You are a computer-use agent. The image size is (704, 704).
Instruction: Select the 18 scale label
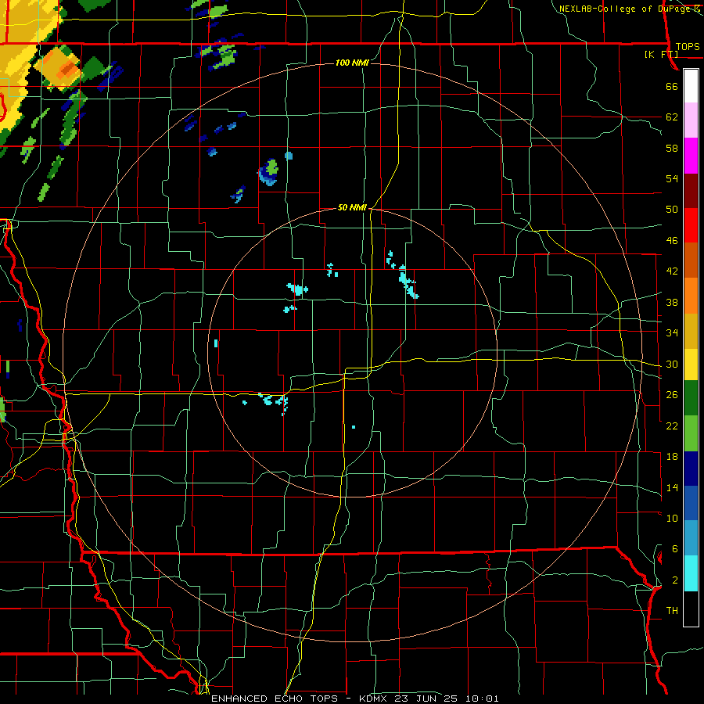point(672,457)
